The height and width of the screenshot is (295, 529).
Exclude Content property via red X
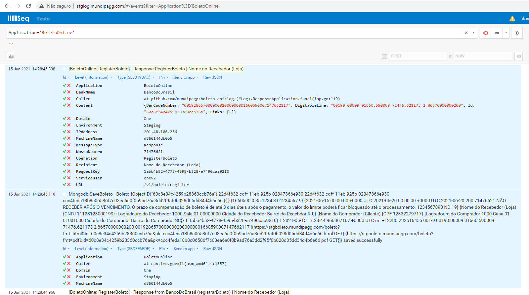pos(69,105)
